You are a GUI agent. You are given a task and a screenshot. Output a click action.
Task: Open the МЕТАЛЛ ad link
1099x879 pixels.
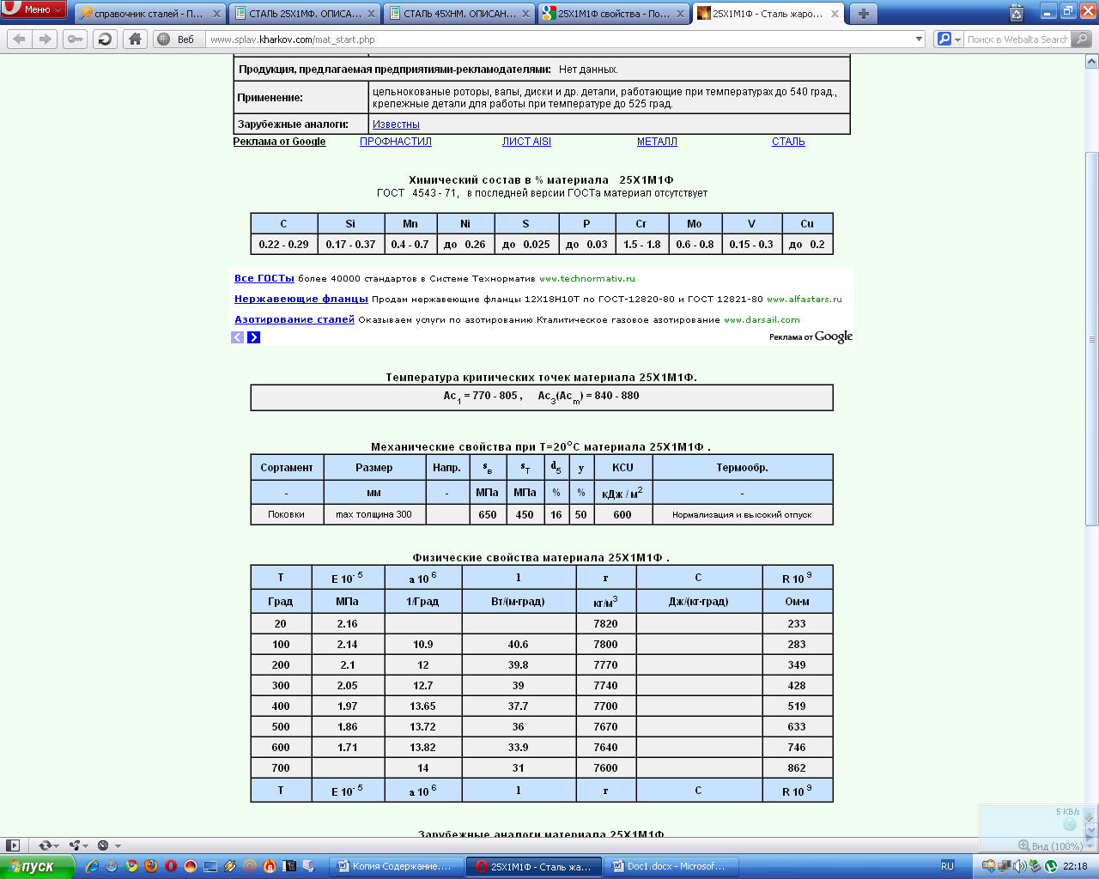657,142
